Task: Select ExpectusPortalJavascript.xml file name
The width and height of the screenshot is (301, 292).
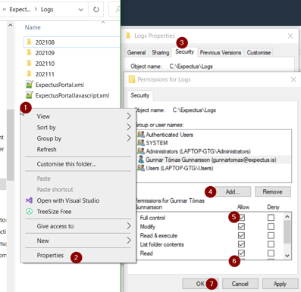Action: [x=72, y=95]
